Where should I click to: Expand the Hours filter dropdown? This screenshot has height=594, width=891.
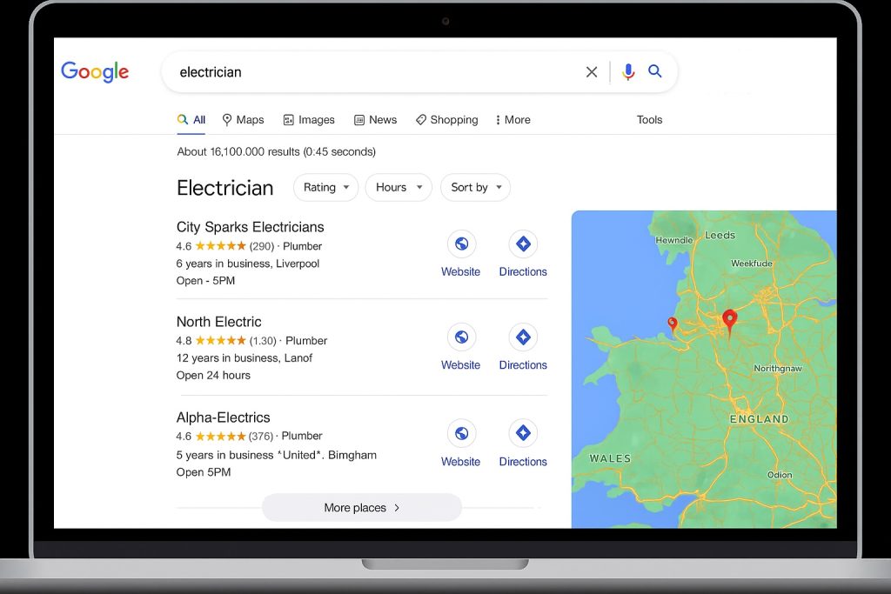click(399, 187)
